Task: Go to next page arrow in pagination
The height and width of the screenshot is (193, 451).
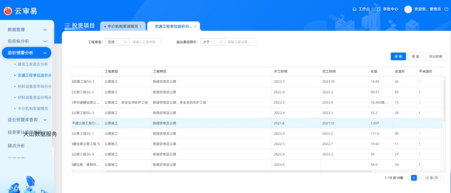Action: click(420, 178)
